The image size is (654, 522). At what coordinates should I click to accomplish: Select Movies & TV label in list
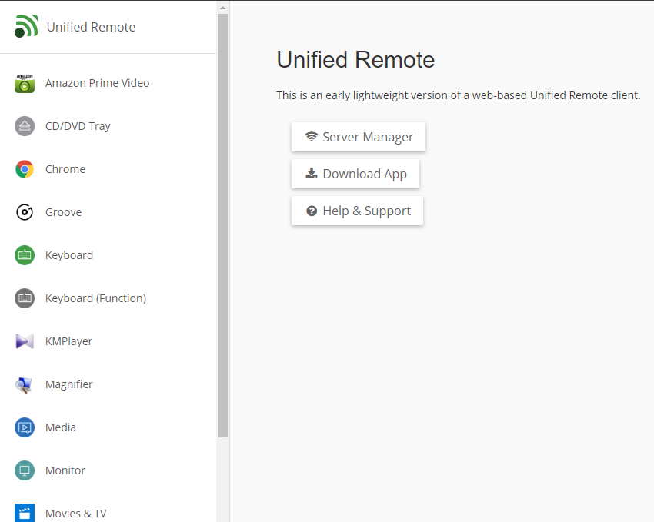coord(76,514)
